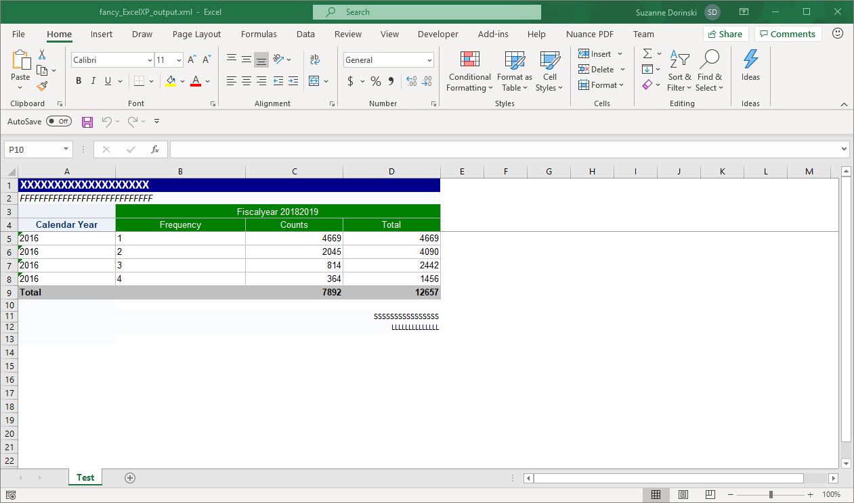This screenshot has height=503, width=854.
Task: Click the Save floppy disk icon
Action: 87,122
